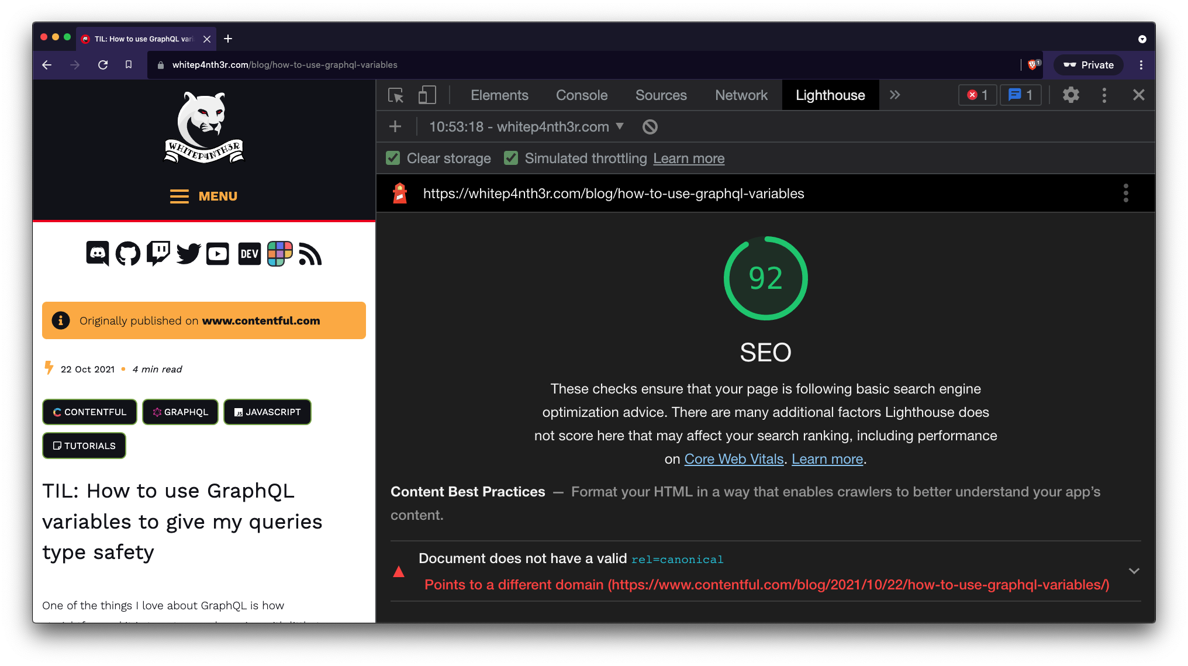Image resolution: width=1188 pixels, height=666 pixels.
Task: Click the clear all reports icon
Action: (x=650, y=127)
